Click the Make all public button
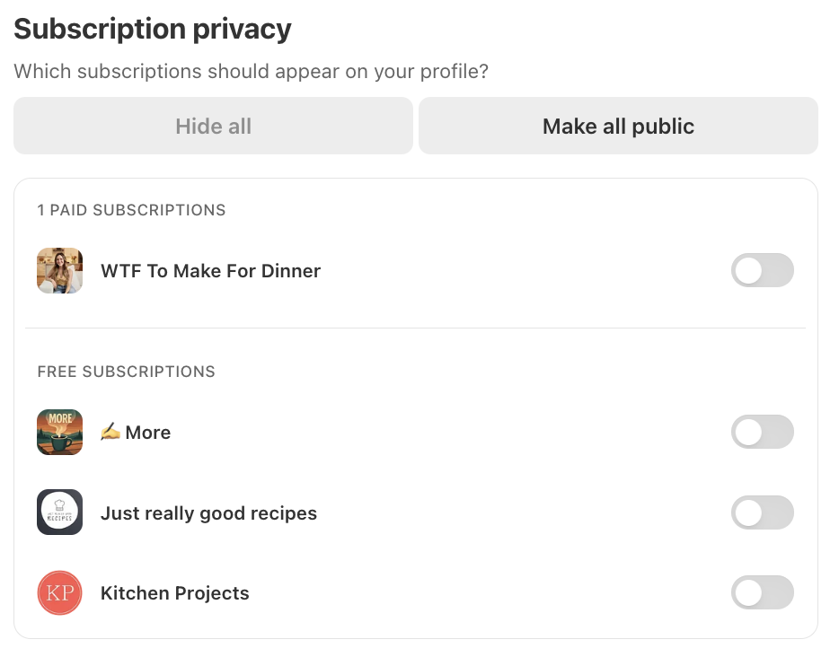The image size is (839, 657). 618,126
